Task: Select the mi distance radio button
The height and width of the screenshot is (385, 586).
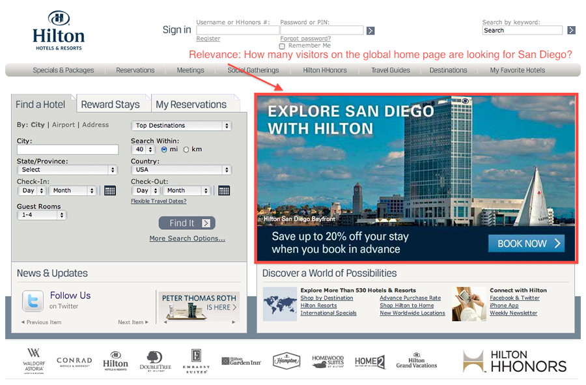Action: pyautogui.click(x=163, y=150)
